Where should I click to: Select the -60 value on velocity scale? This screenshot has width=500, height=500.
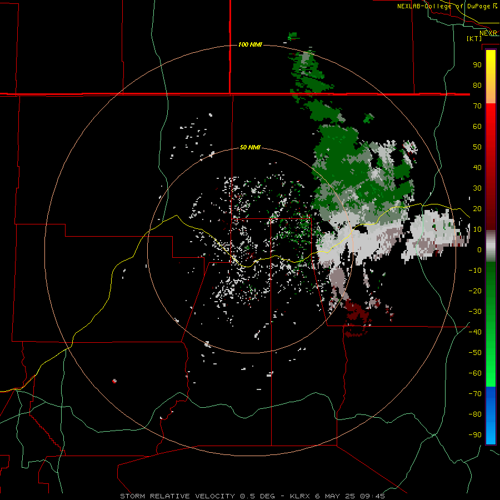(x=475, y=373)
